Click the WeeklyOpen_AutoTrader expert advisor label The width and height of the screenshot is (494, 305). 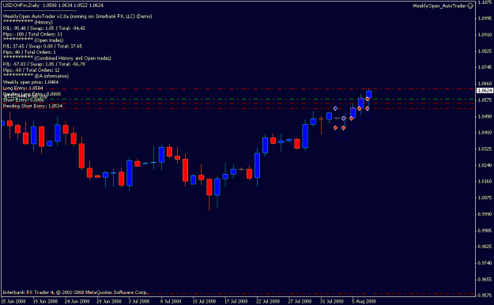click(x=439, y=6)
